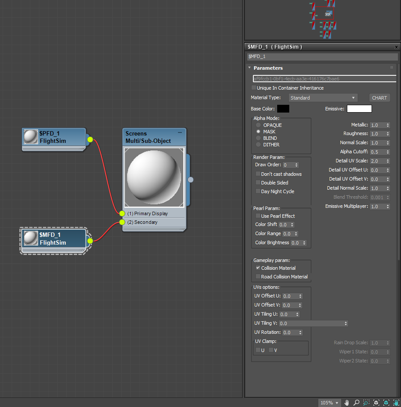Click the parameter panel vertical scrollbar

(x=399, y=162)
